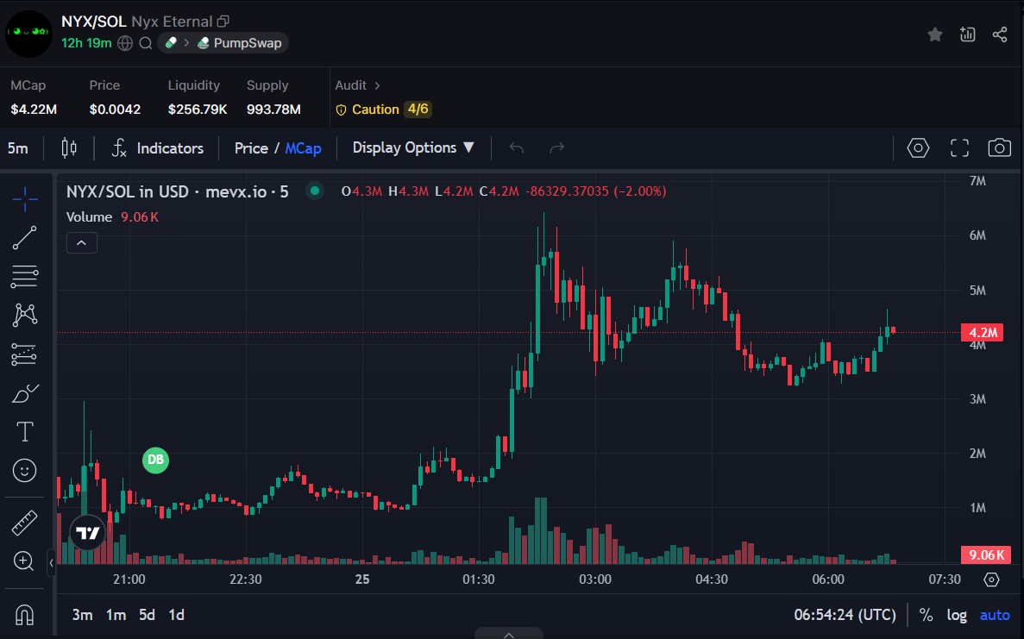This screenshot has height=639, width=1024.
Task: Toggle log scale mode
Action: click(x=957, y=615)
